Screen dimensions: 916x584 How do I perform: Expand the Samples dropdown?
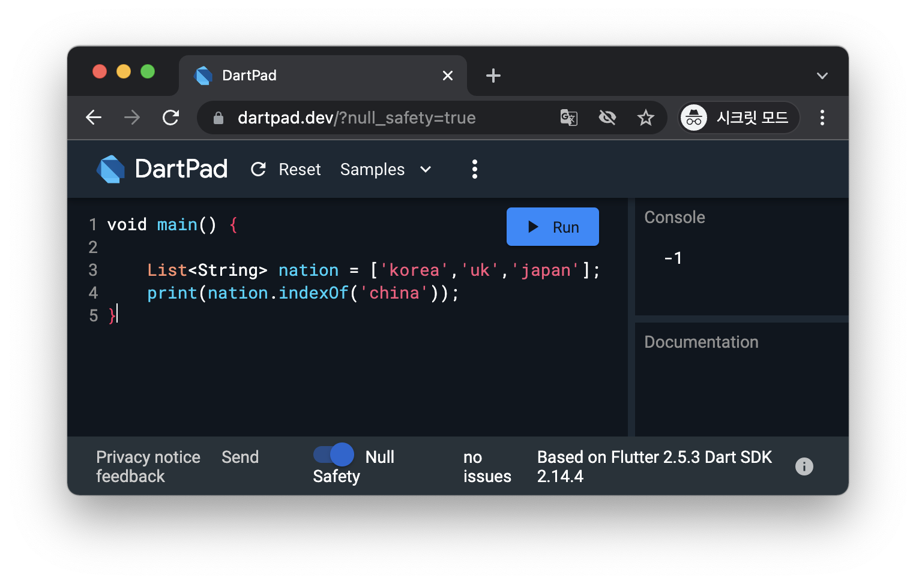(386, 170)
